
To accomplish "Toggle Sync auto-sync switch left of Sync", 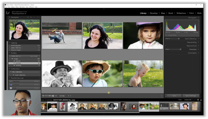I will pos(166,96).
